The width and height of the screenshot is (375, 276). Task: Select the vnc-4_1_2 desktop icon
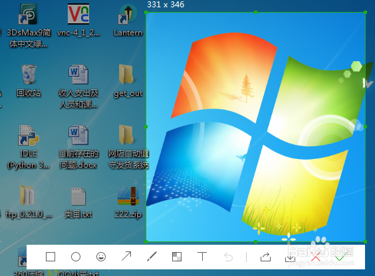click(x=78, y=20)
